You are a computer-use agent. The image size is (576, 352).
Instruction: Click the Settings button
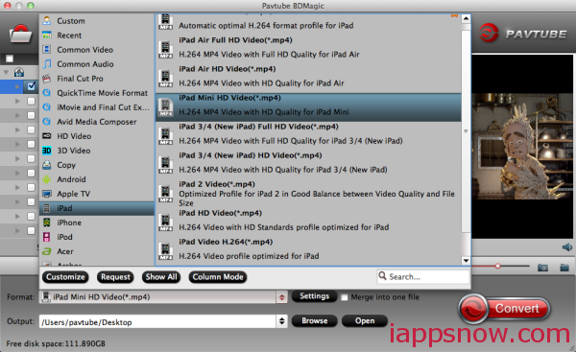(314, 296)
